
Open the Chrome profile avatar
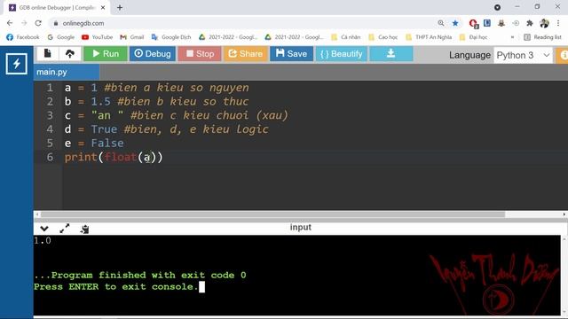tap(544, 23)
